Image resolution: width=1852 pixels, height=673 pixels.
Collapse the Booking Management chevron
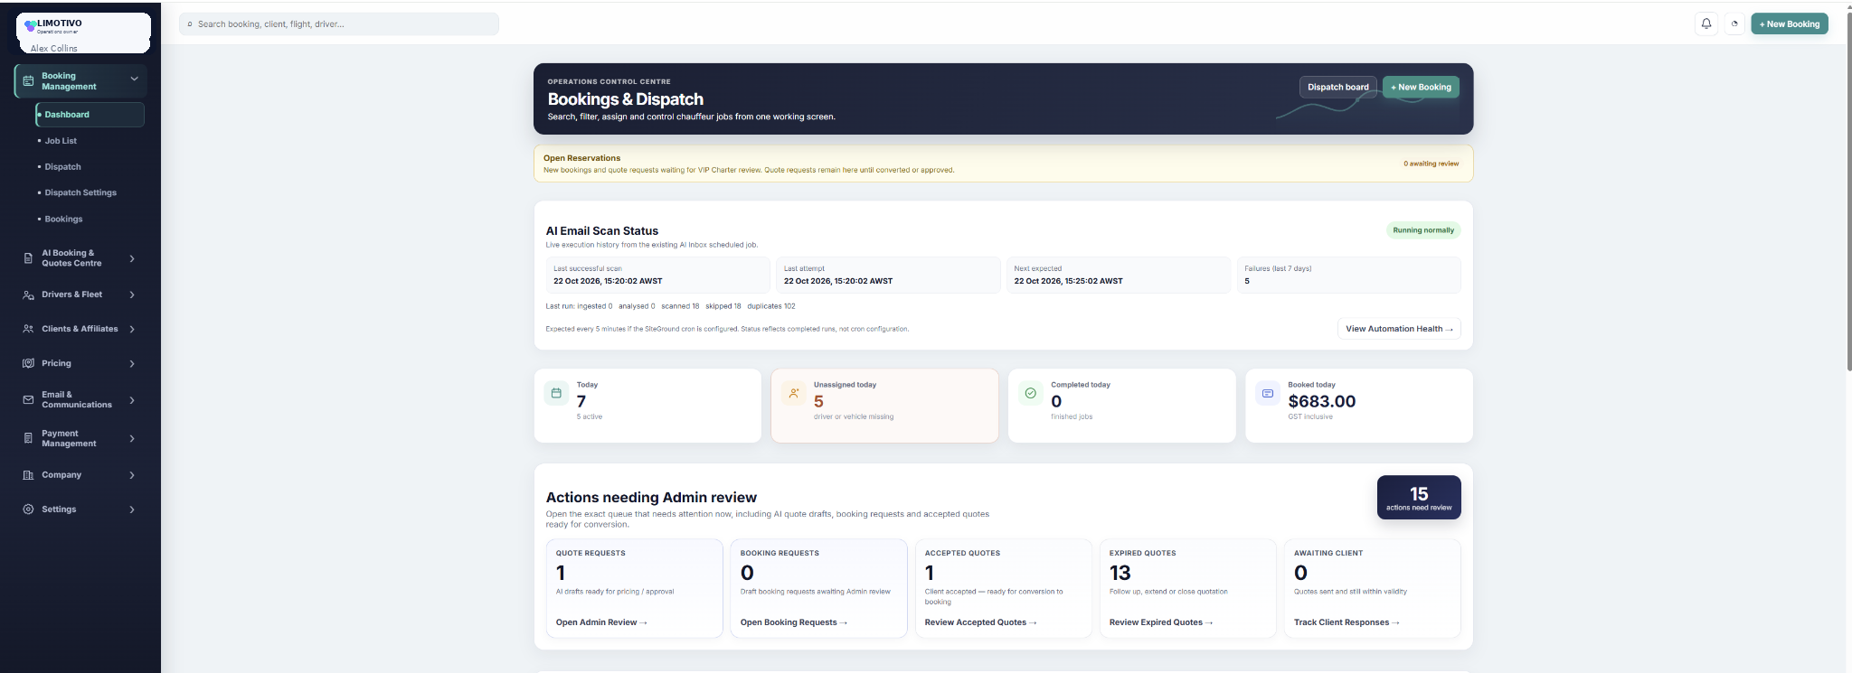[134, 79]
